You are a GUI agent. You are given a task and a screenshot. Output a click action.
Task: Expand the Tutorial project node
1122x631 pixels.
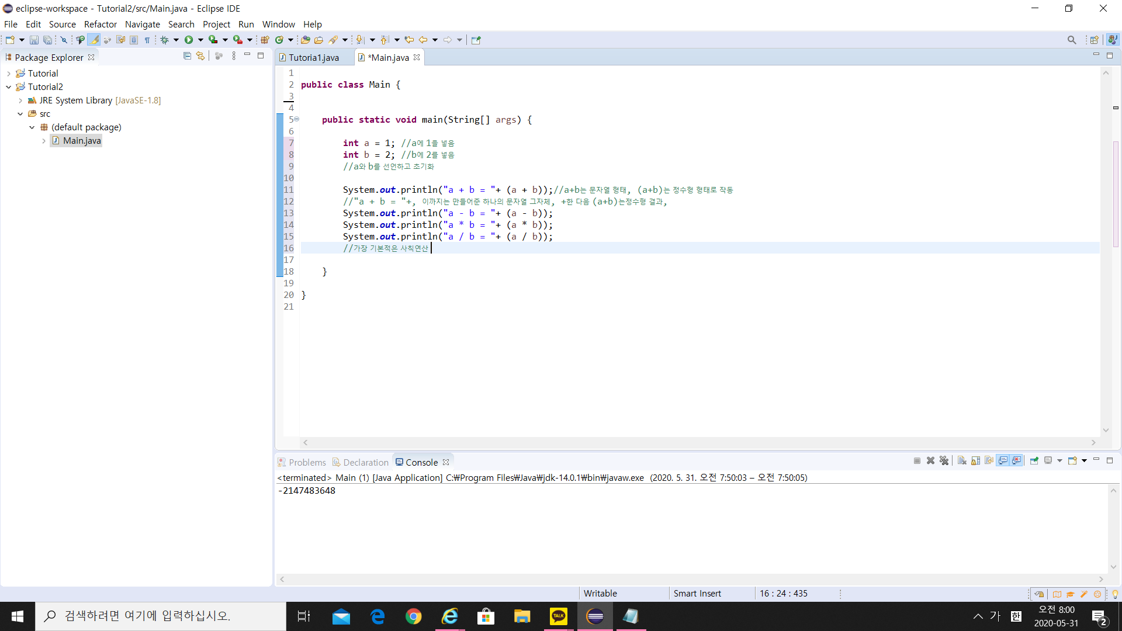9,74
